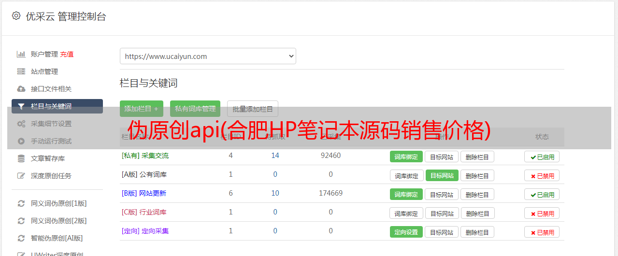Click the server icon for 站点管理
The image size is (618, 256).
click(21, 71)
